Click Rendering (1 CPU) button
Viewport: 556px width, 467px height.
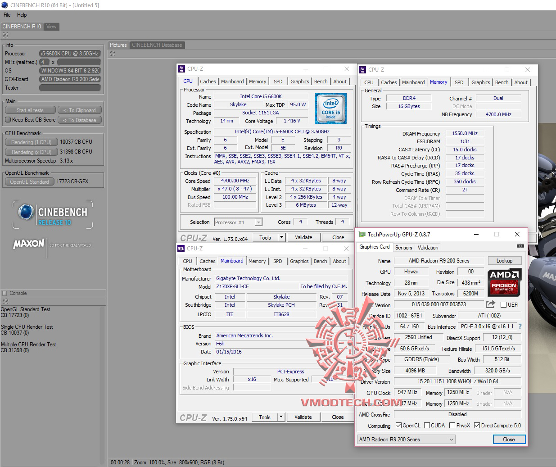click(x=32, y=142)
